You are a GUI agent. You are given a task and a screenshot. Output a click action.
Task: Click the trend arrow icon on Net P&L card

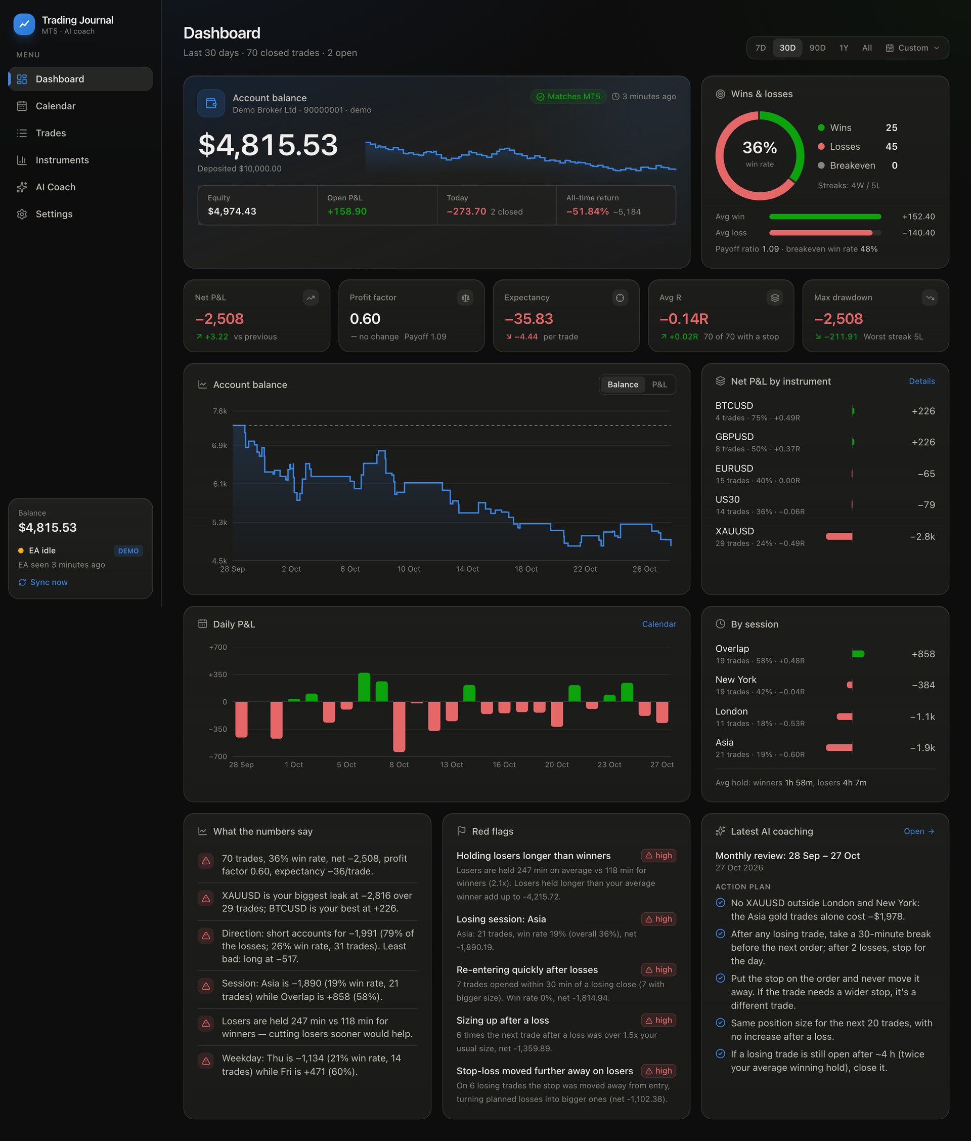(x=311, y=298)
